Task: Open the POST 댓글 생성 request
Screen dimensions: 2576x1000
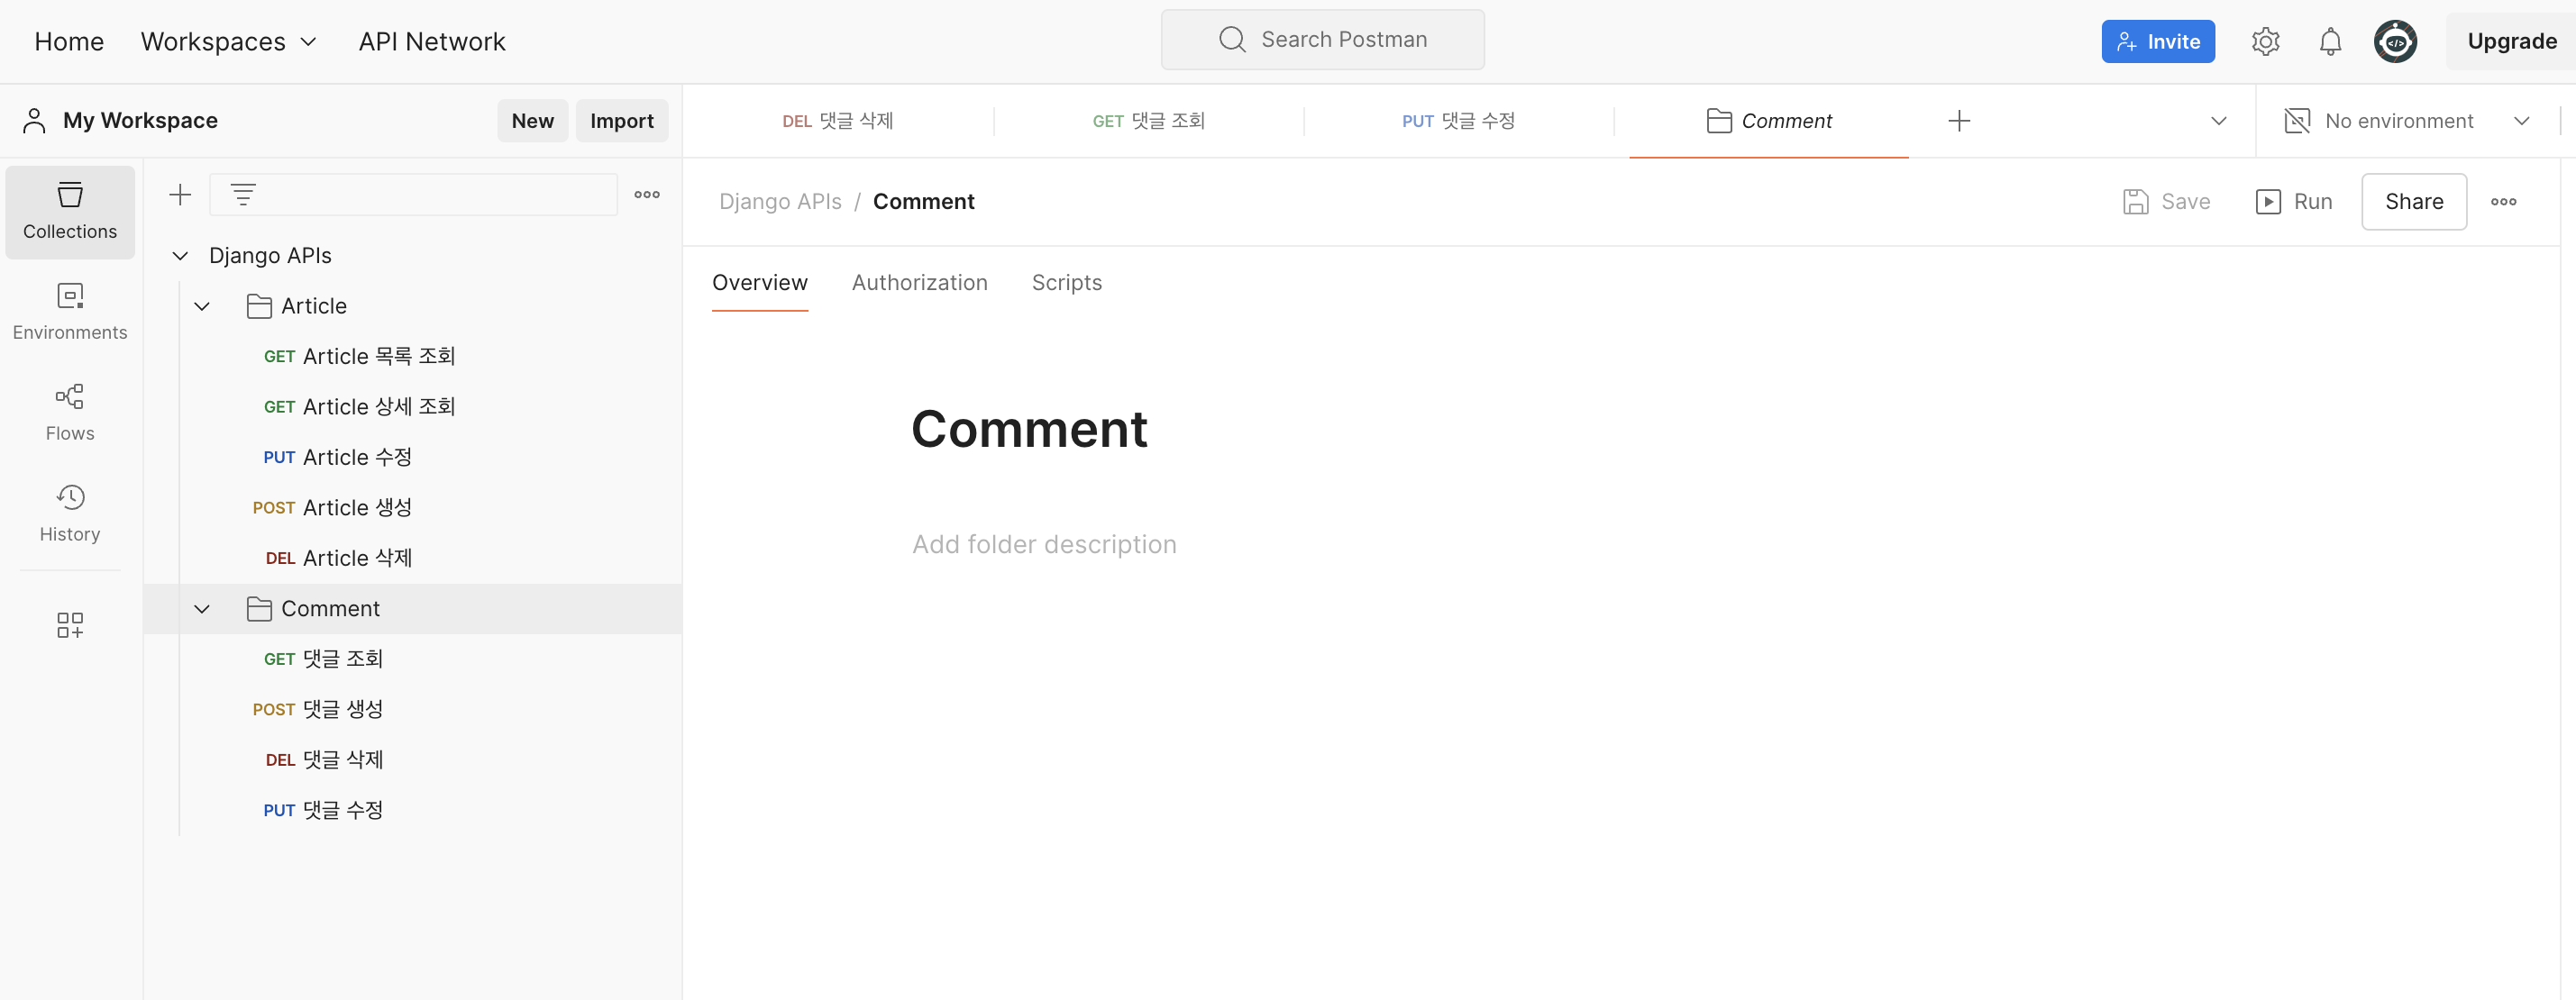Action: click(342, 709)
